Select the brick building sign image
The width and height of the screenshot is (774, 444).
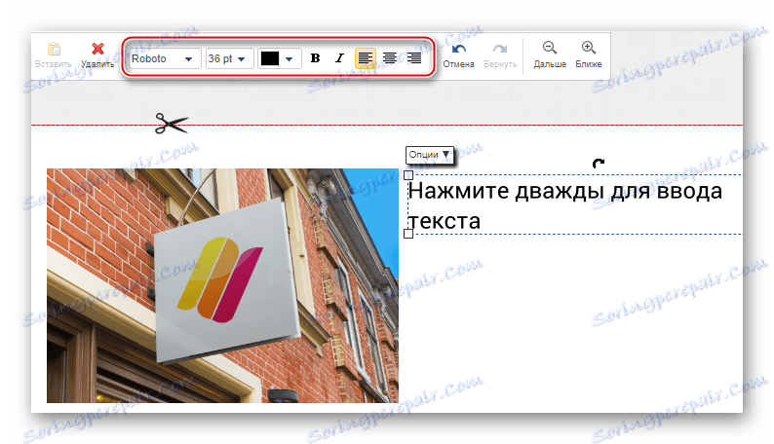click(x=222, y=286)
